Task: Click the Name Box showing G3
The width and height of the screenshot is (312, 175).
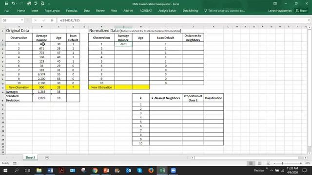Action: point(11,20)
